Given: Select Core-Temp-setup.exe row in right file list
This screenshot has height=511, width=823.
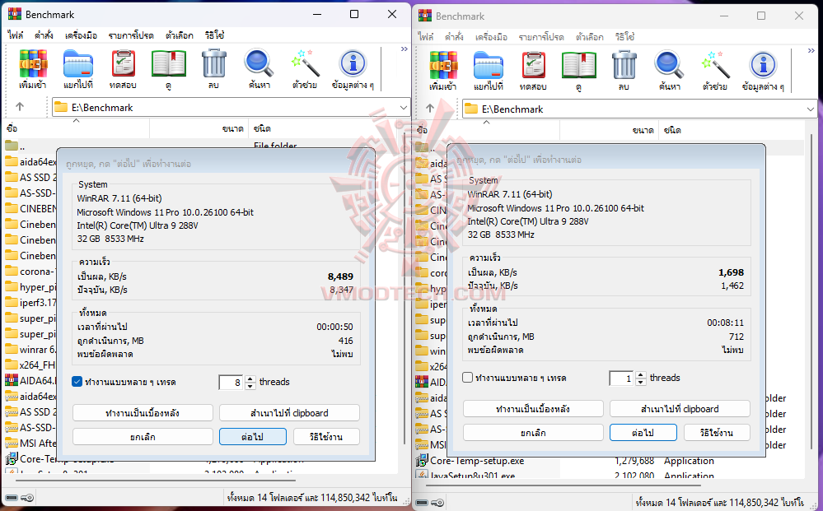Looking at the screenshot, I should pyautogui.click(x=609, y=461).
